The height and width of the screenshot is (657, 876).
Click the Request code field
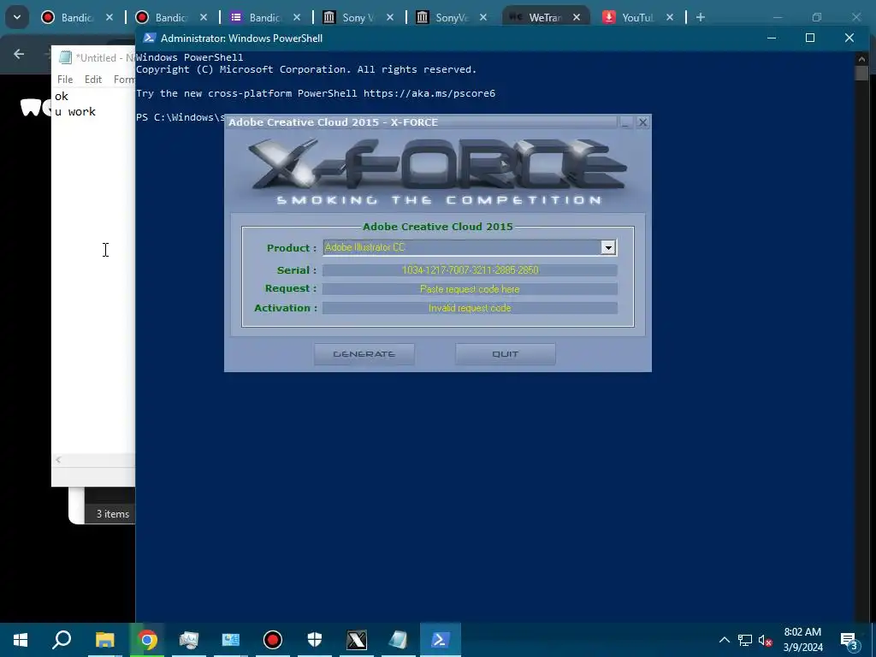(x=470, y=289)
